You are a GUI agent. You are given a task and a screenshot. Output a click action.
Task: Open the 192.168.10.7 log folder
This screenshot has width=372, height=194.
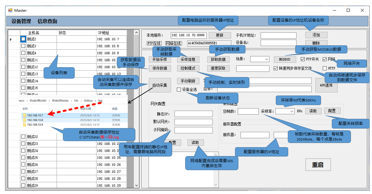[x=35, y=115]
